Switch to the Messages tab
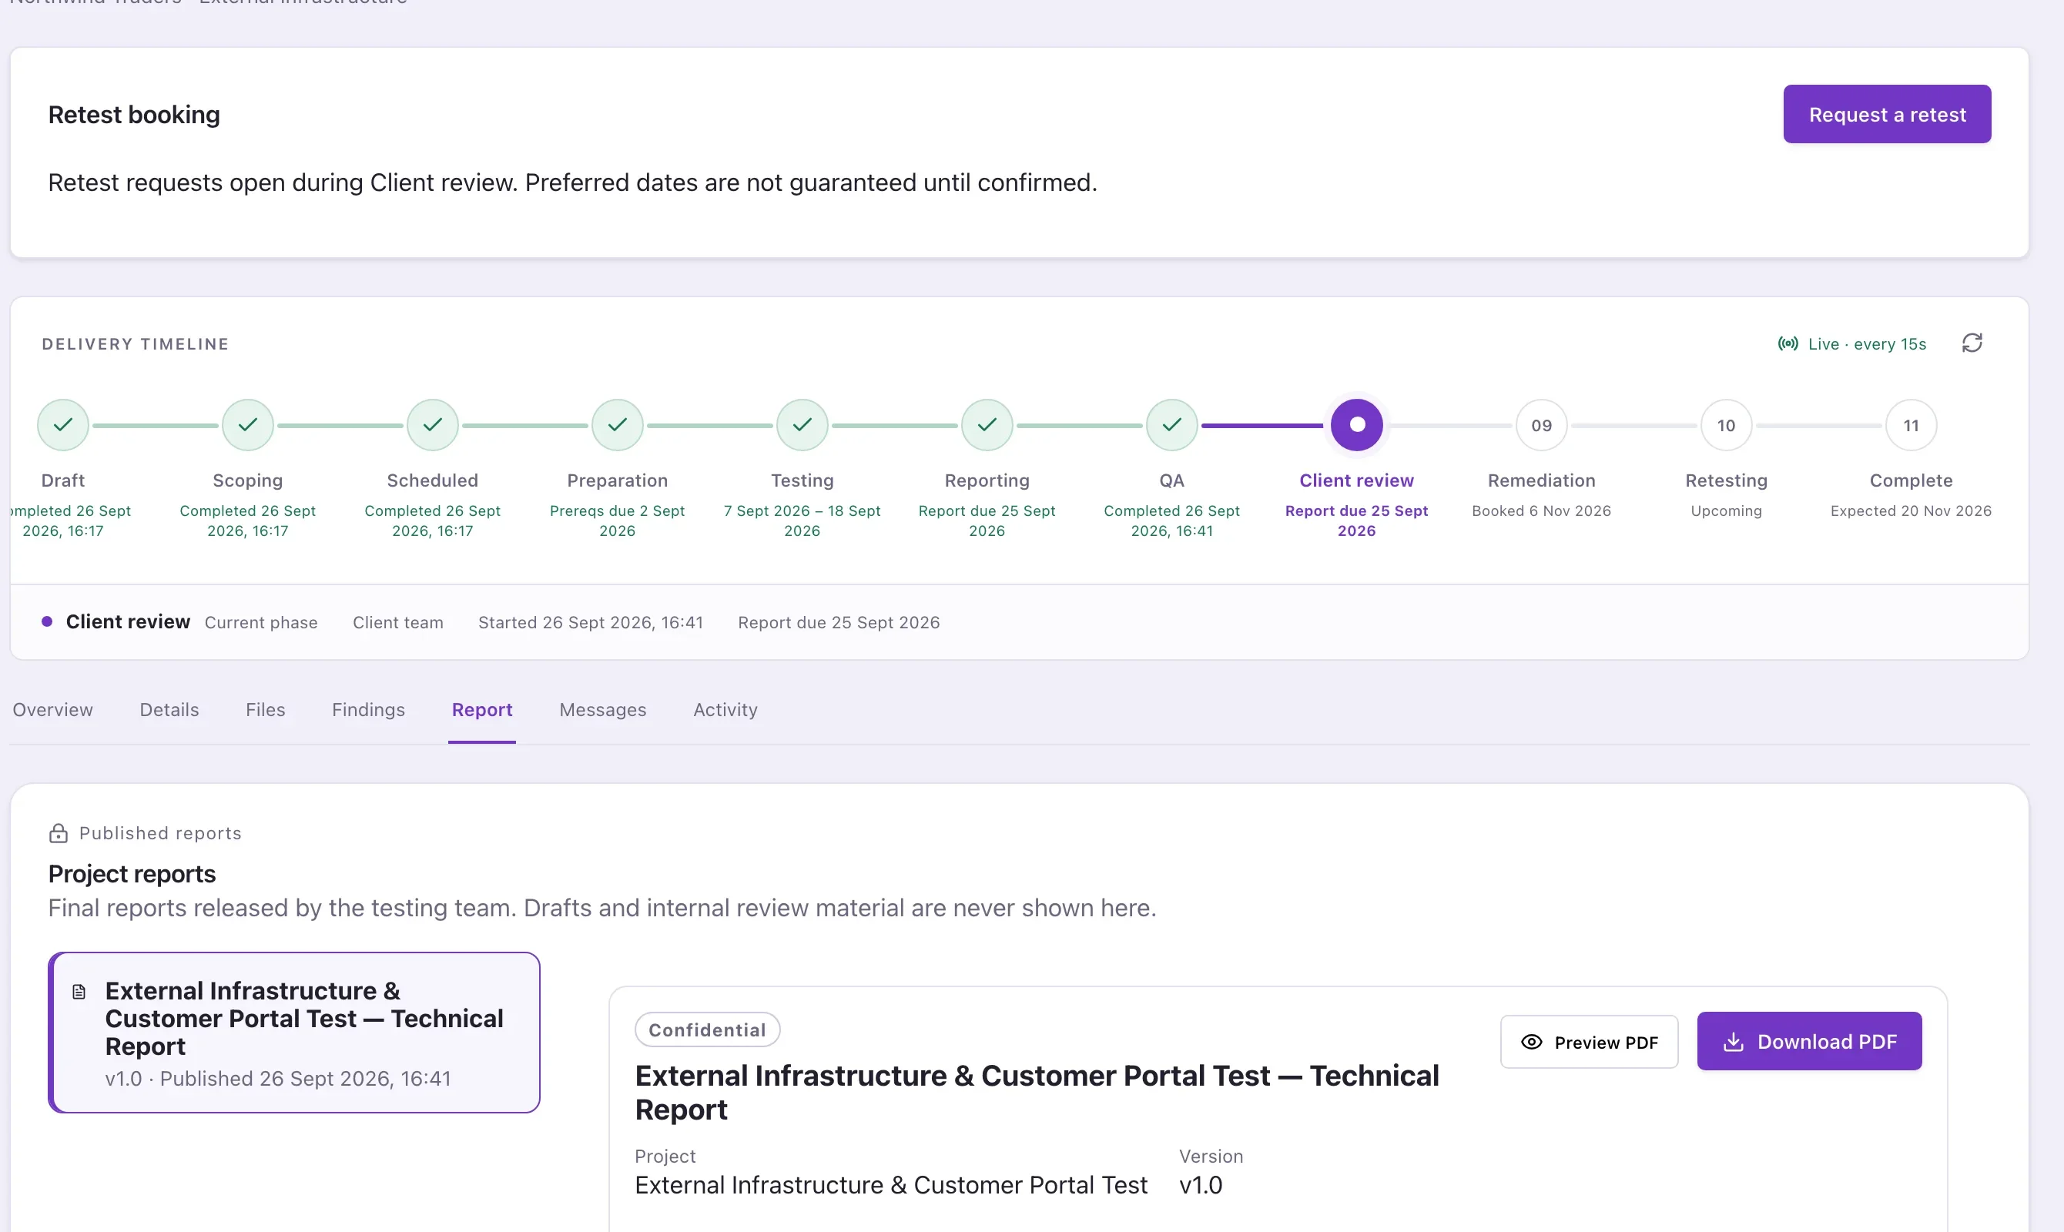This screenshot has width=2064, height=1232. [602, 709]
